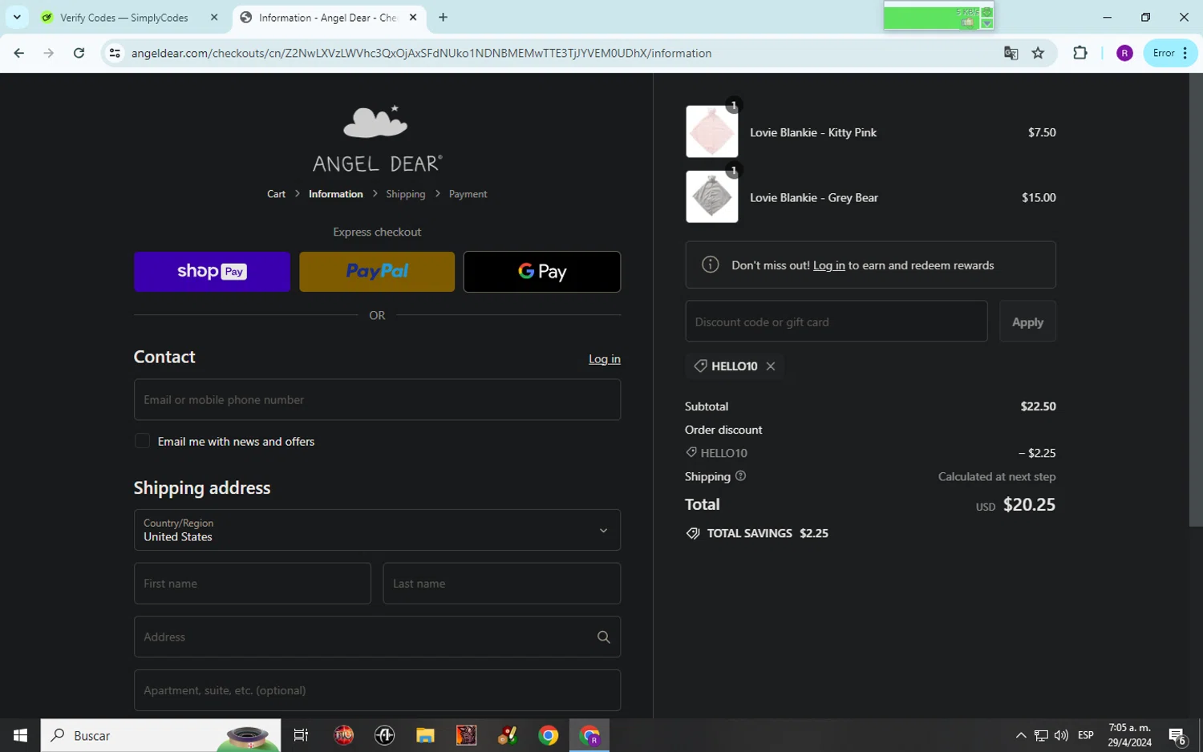Focus the First name field

point(252,583)
